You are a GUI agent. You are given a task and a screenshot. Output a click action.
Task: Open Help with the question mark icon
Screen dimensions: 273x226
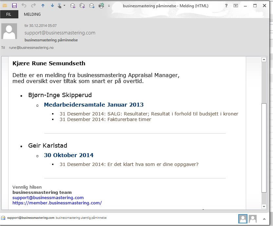pyautogui.click(x=226, y=6)
